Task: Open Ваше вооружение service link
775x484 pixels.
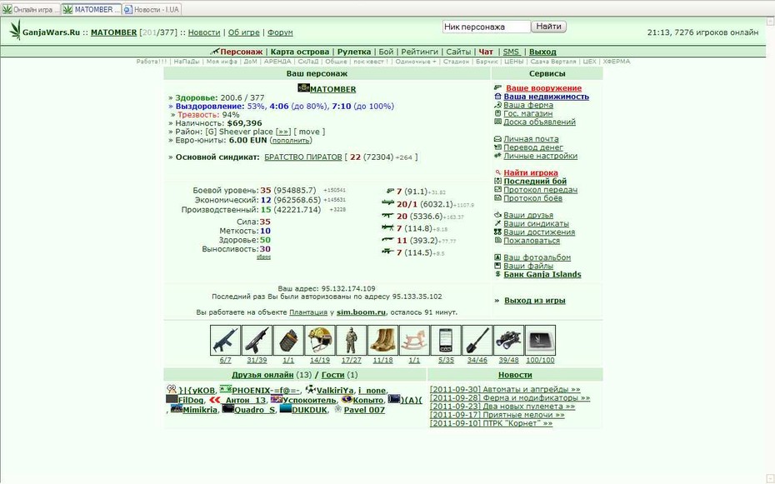Action: click(543, 88)
